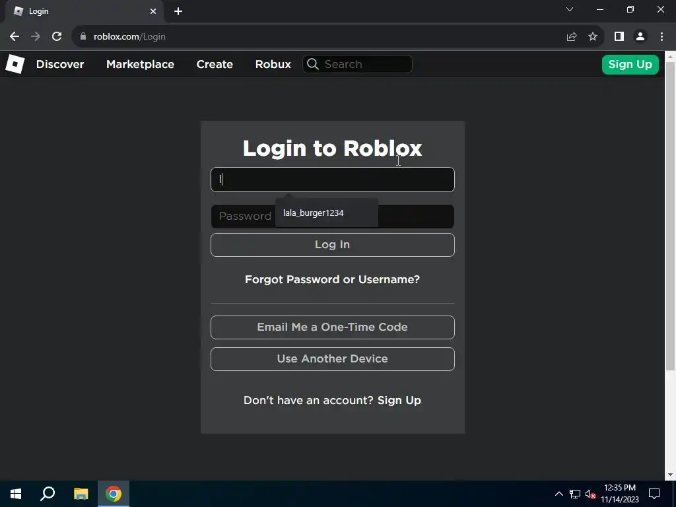Viewport: 676px width, 507px height.
Task: Select lala_burger1234 autofill suggestion
Action: [326, 213]
